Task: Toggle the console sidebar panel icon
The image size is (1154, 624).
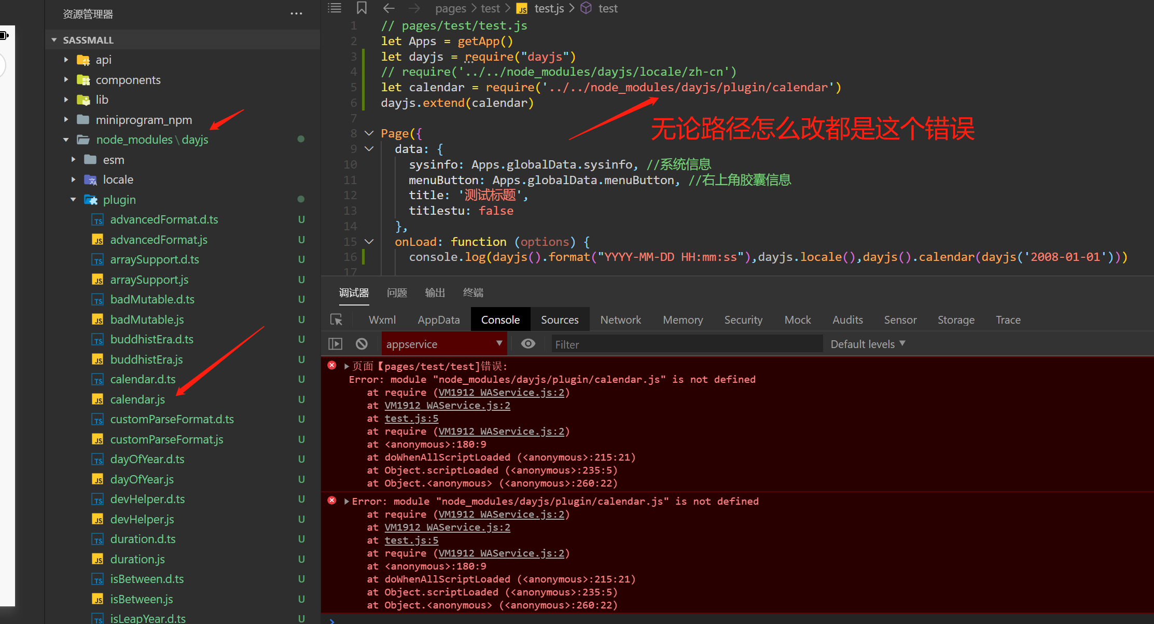Action: click(336, 344)
